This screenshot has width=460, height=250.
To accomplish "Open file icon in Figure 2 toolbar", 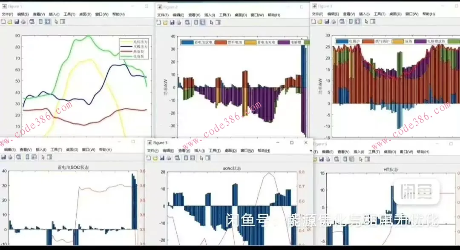I will coord(165,22).
